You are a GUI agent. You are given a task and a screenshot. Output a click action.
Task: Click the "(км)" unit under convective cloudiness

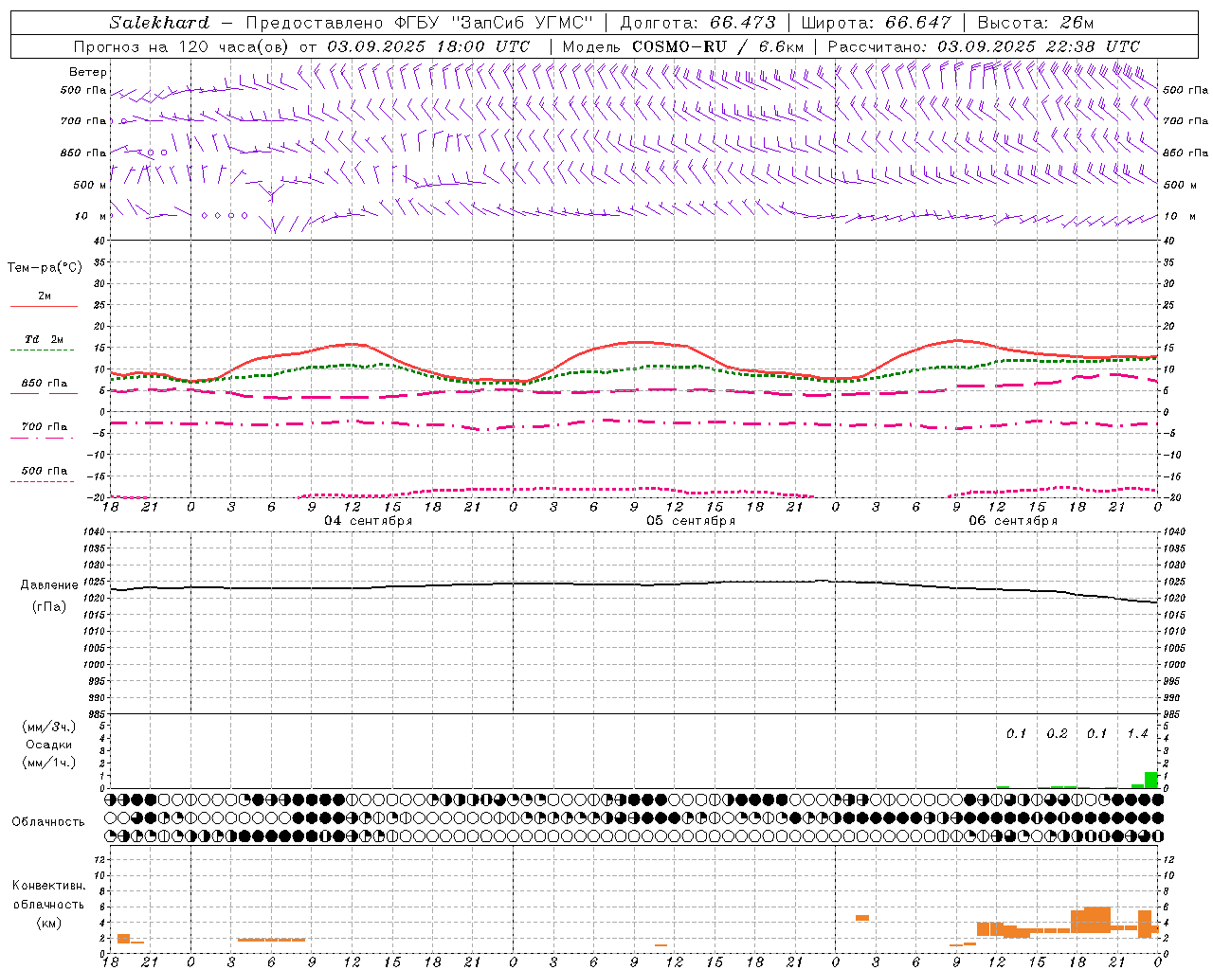48,923
